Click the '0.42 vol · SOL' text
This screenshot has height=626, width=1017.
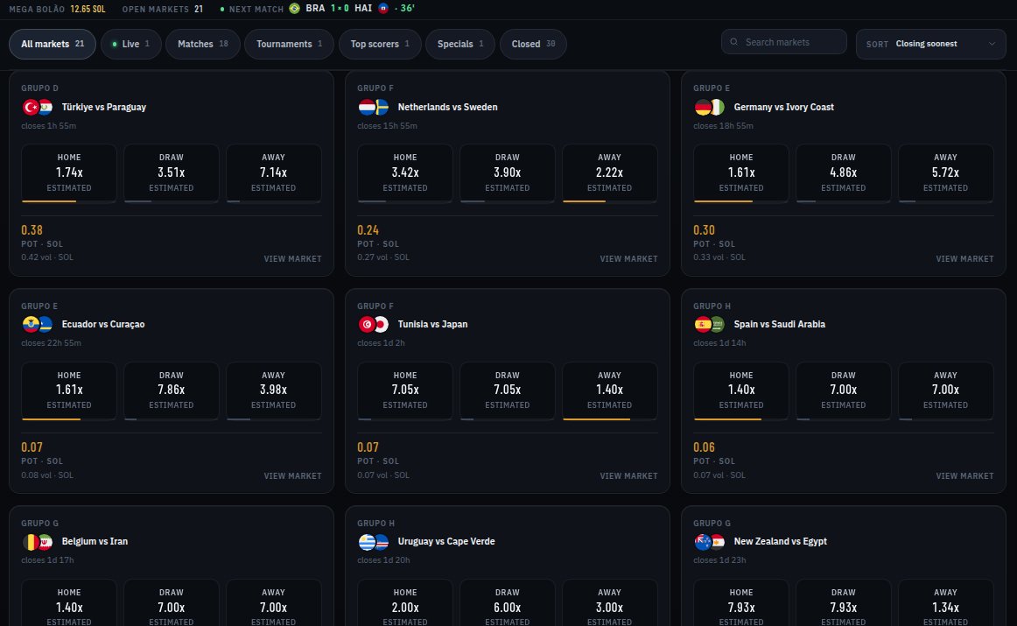(47, 257)
